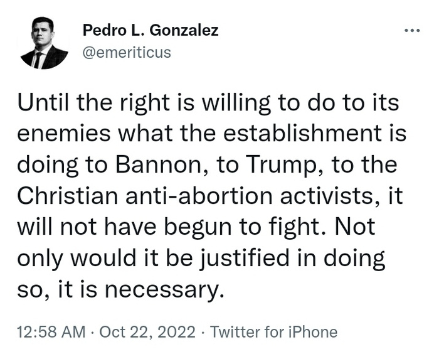Open the Twitter for iPhone source link

coord(273,332)
